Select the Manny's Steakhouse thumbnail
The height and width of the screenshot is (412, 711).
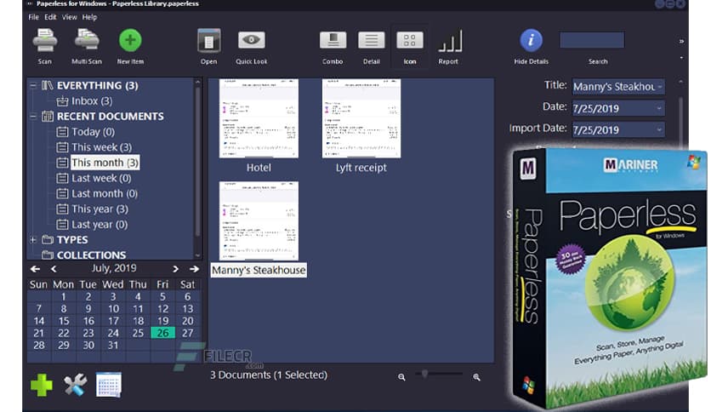coord(259,221)
